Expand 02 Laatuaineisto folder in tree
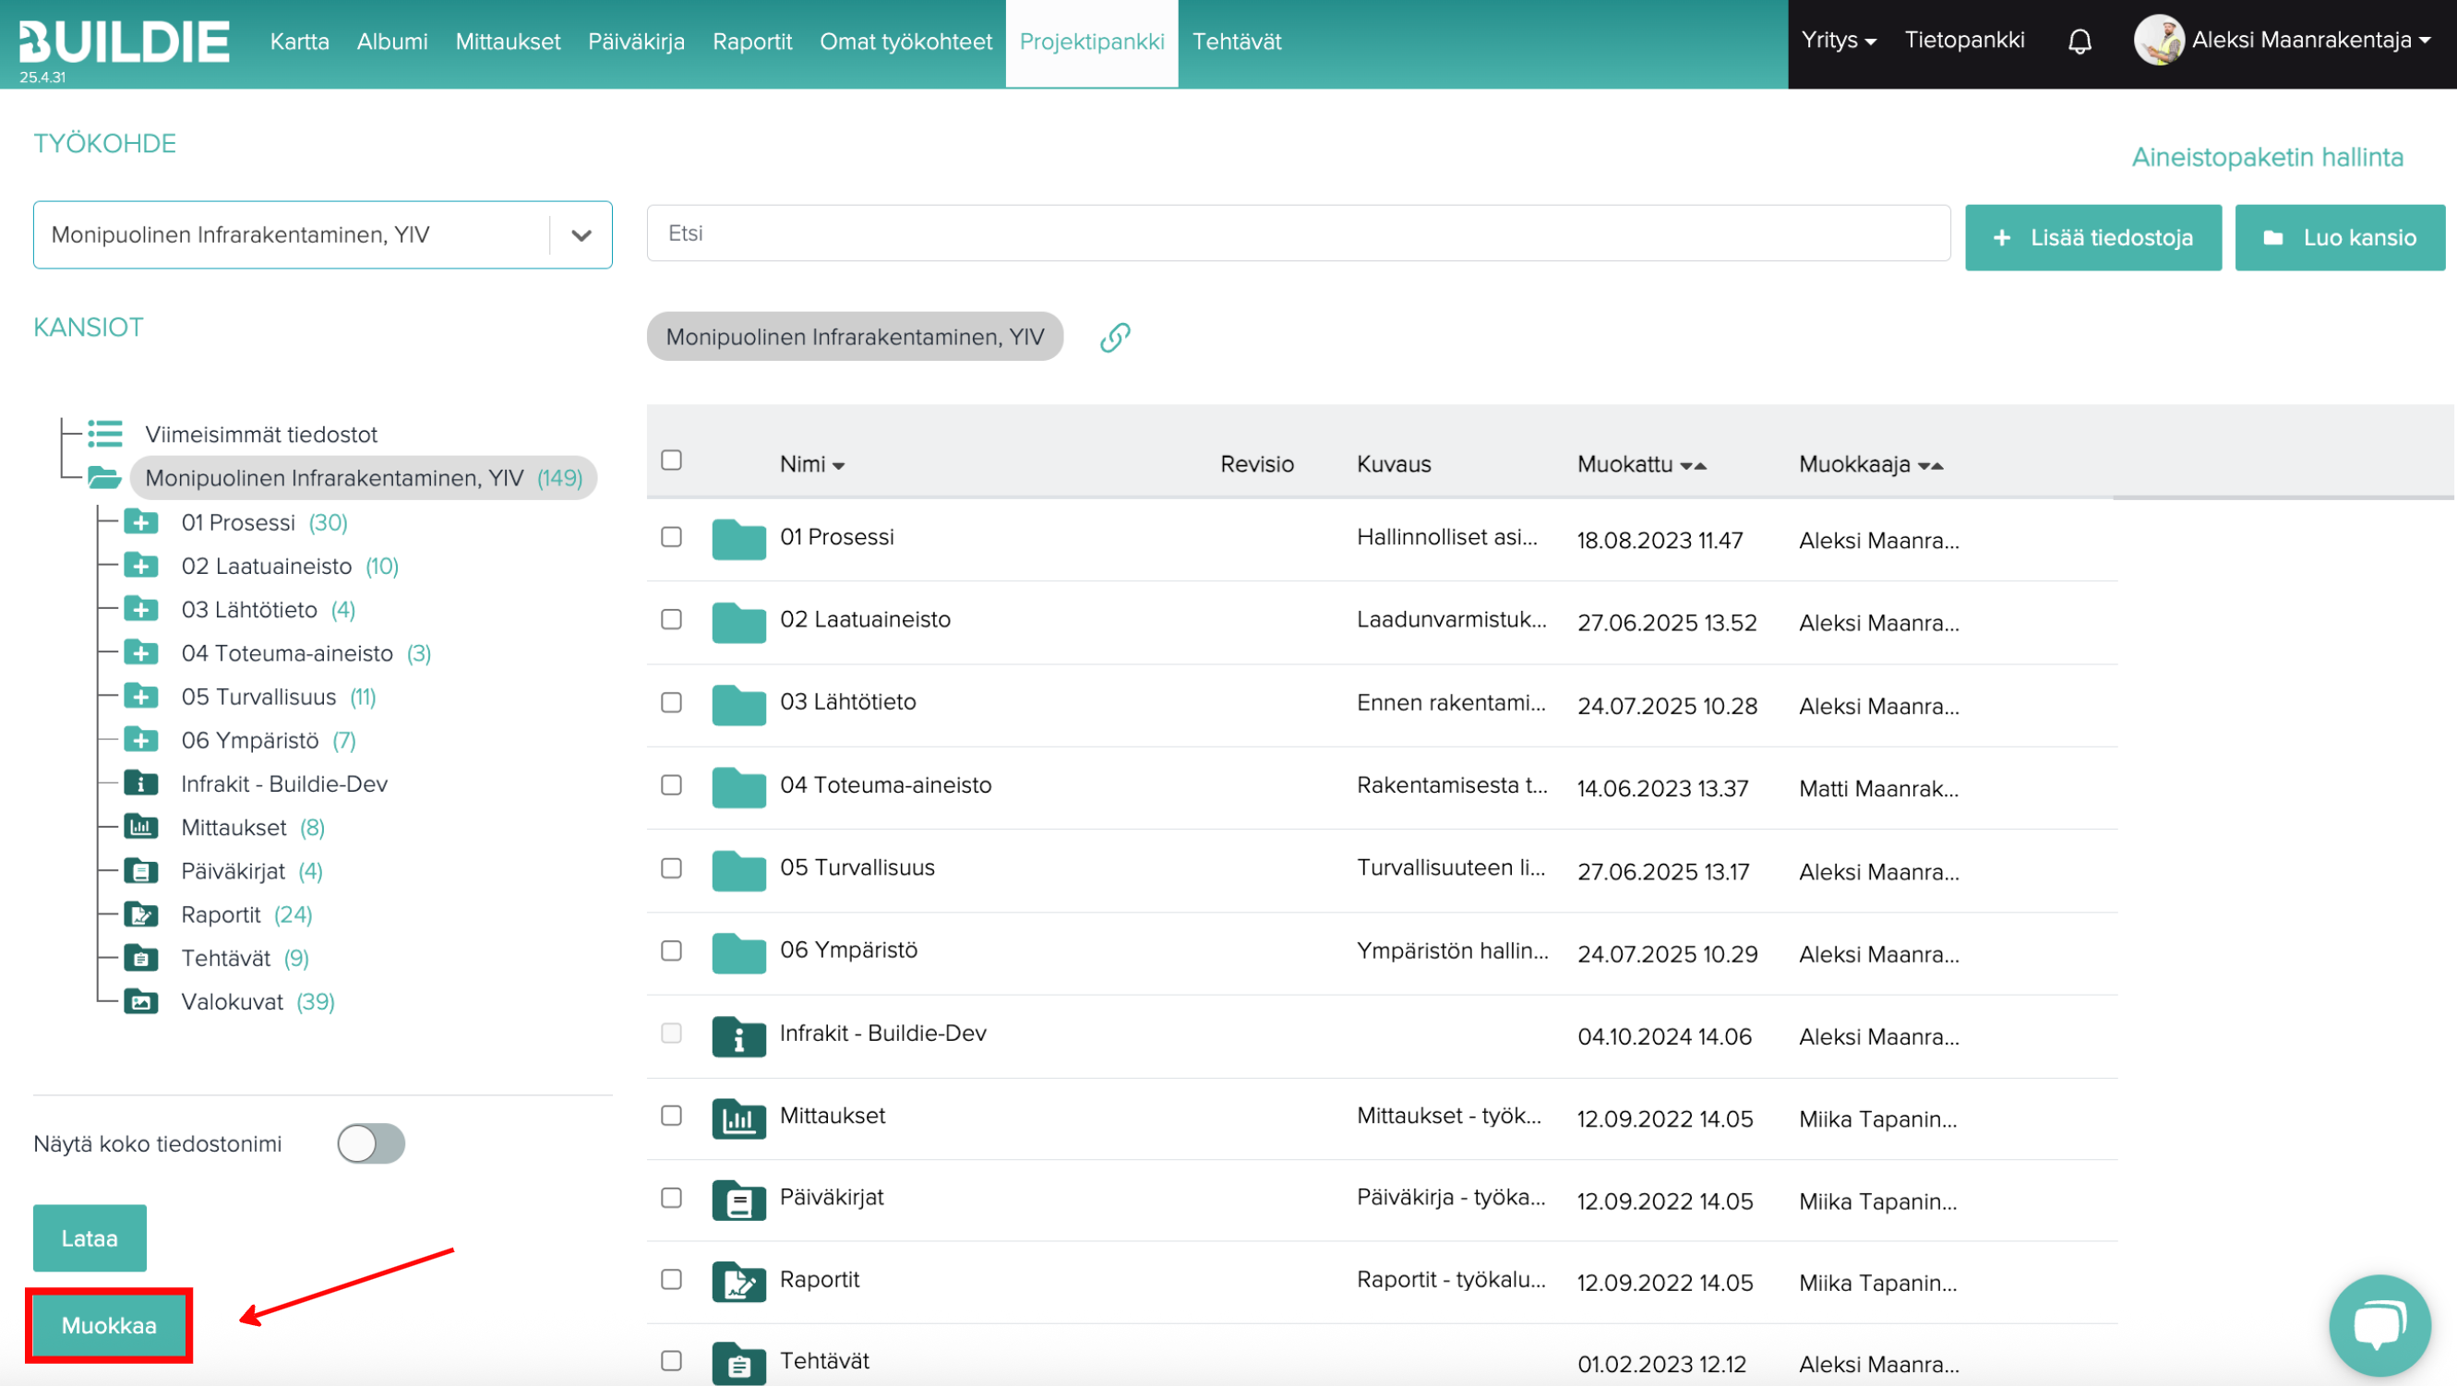The width and height of the screenshot is (2457, 1386). [x=141, y=566]
